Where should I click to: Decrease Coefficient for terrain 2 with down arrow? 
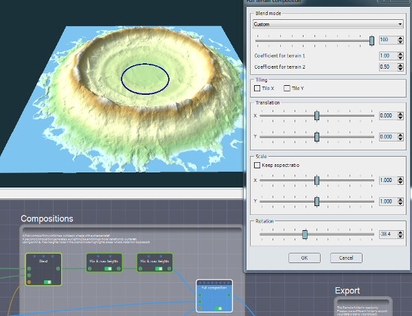400,69
